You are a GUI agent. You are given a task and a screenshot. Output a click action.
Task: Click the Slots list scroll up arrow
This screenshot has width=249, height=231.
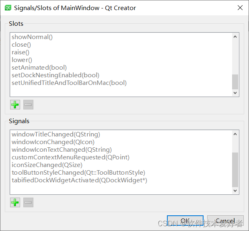(235, 37)
